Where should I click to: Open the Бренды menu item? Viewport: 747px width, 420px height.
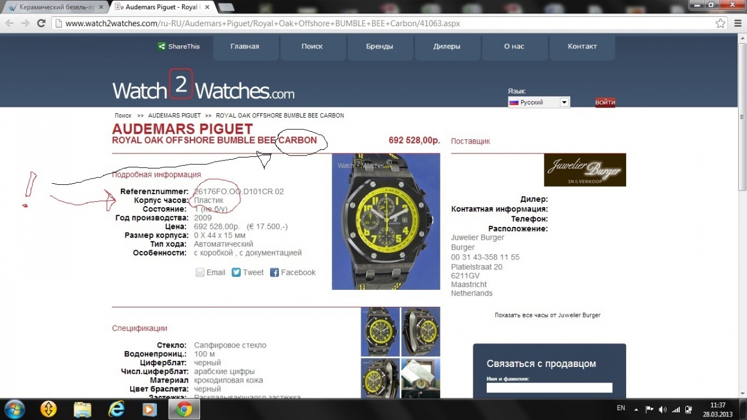(379, 47)
